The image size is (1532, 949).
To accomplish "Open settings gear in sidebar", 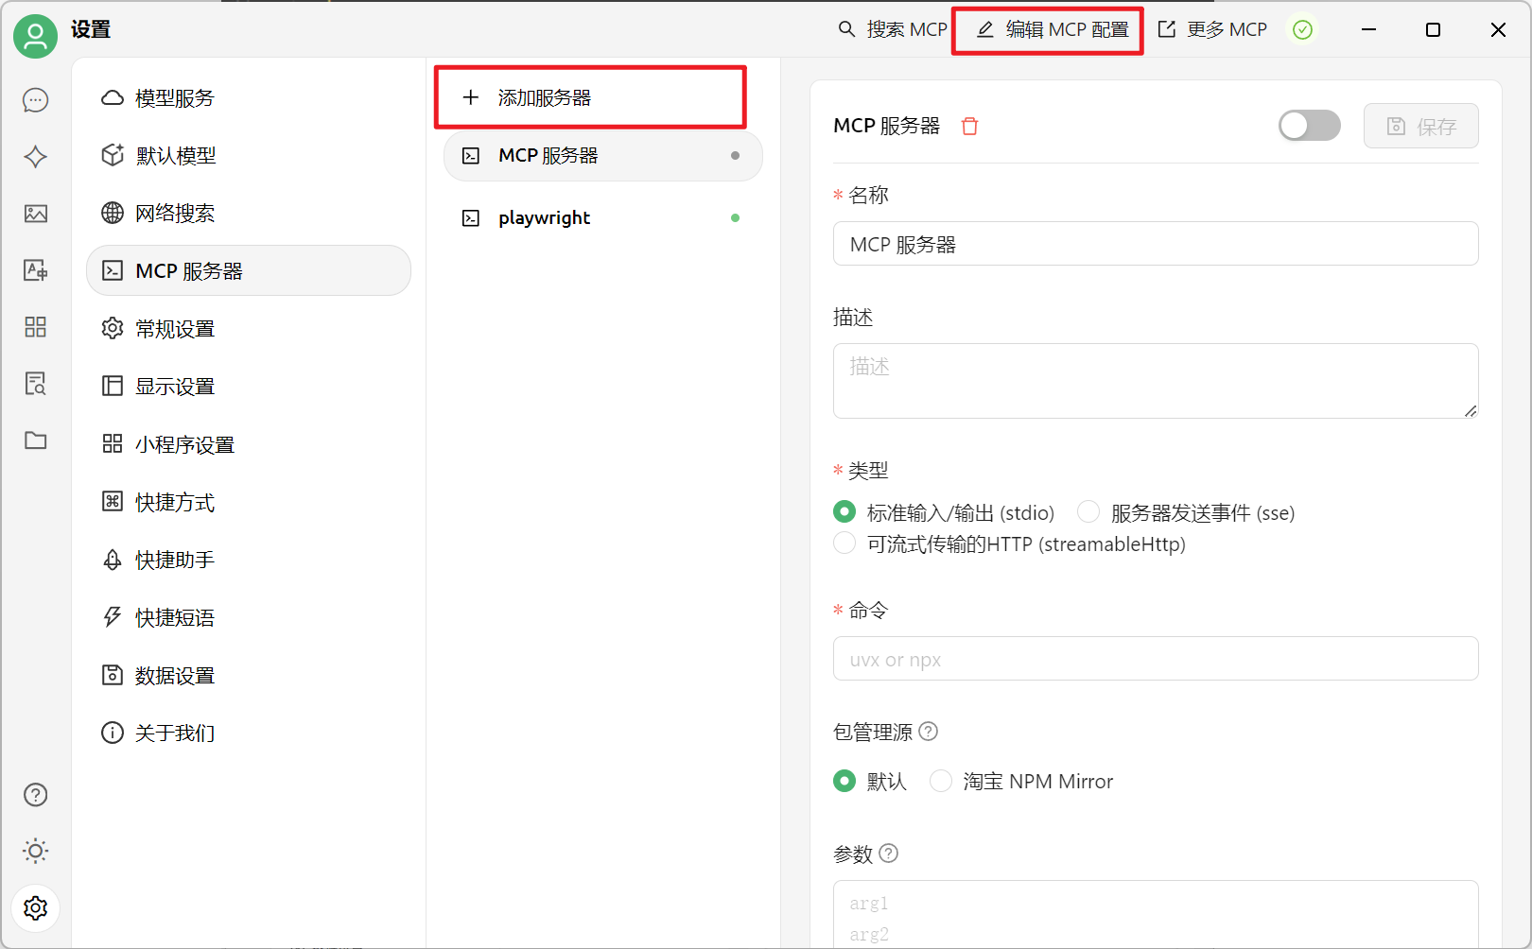I will point(36,908).
